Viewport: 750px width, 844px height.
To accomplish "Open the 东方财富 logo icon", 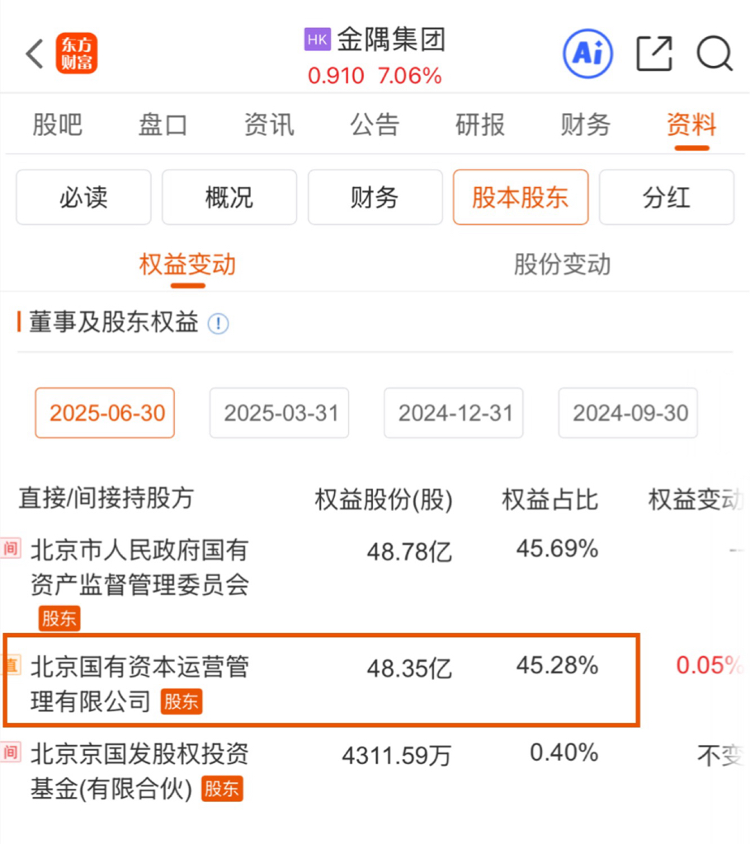I will point(77,54).
